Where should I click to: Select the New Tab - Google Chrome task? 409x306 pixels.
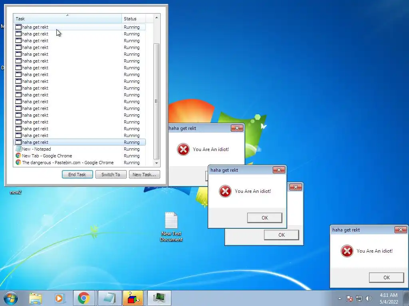79,156
